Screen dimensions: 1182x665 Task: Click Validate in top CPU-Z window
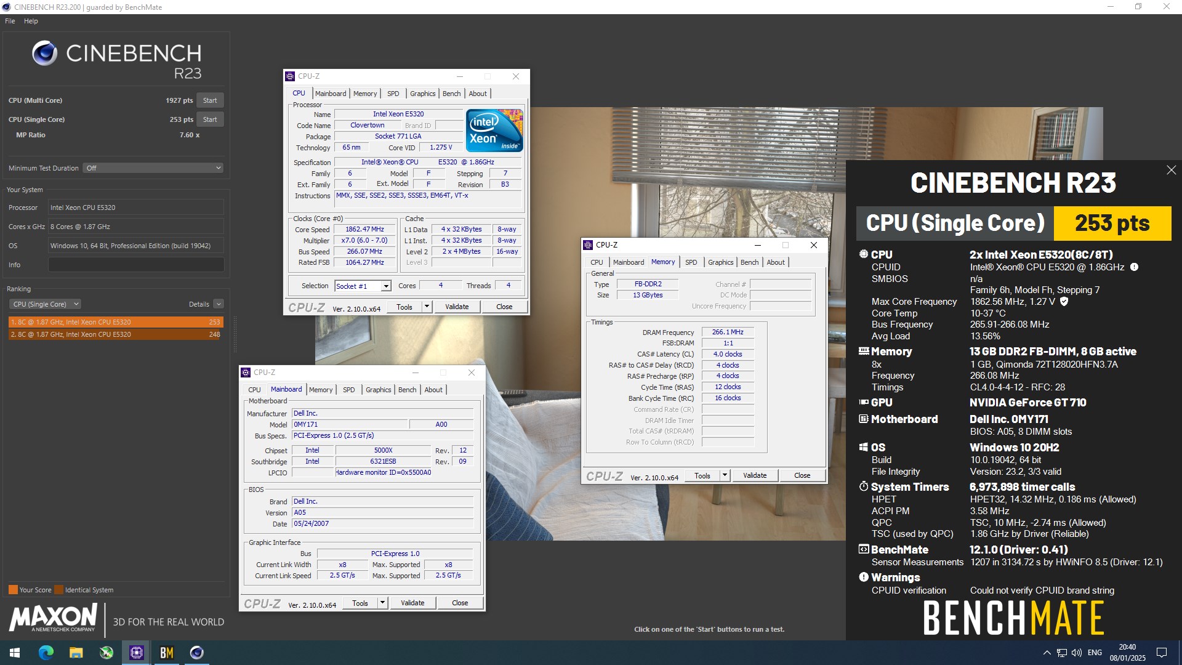457,307
